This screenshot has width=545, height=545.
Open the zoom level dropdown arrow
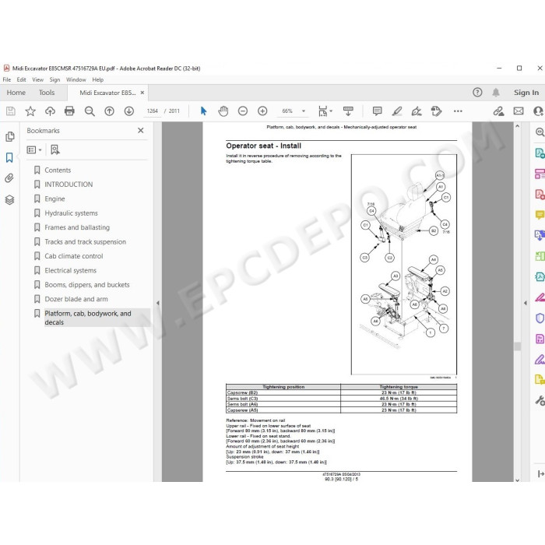(x=304, y=111)
